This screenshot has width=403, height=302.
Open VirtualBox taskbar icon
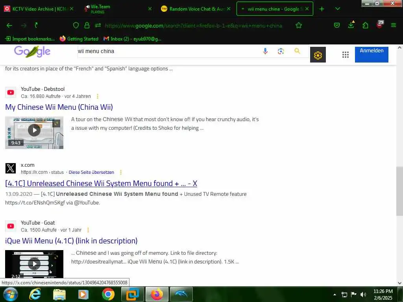pyautogui.click(x=133, y=294)
